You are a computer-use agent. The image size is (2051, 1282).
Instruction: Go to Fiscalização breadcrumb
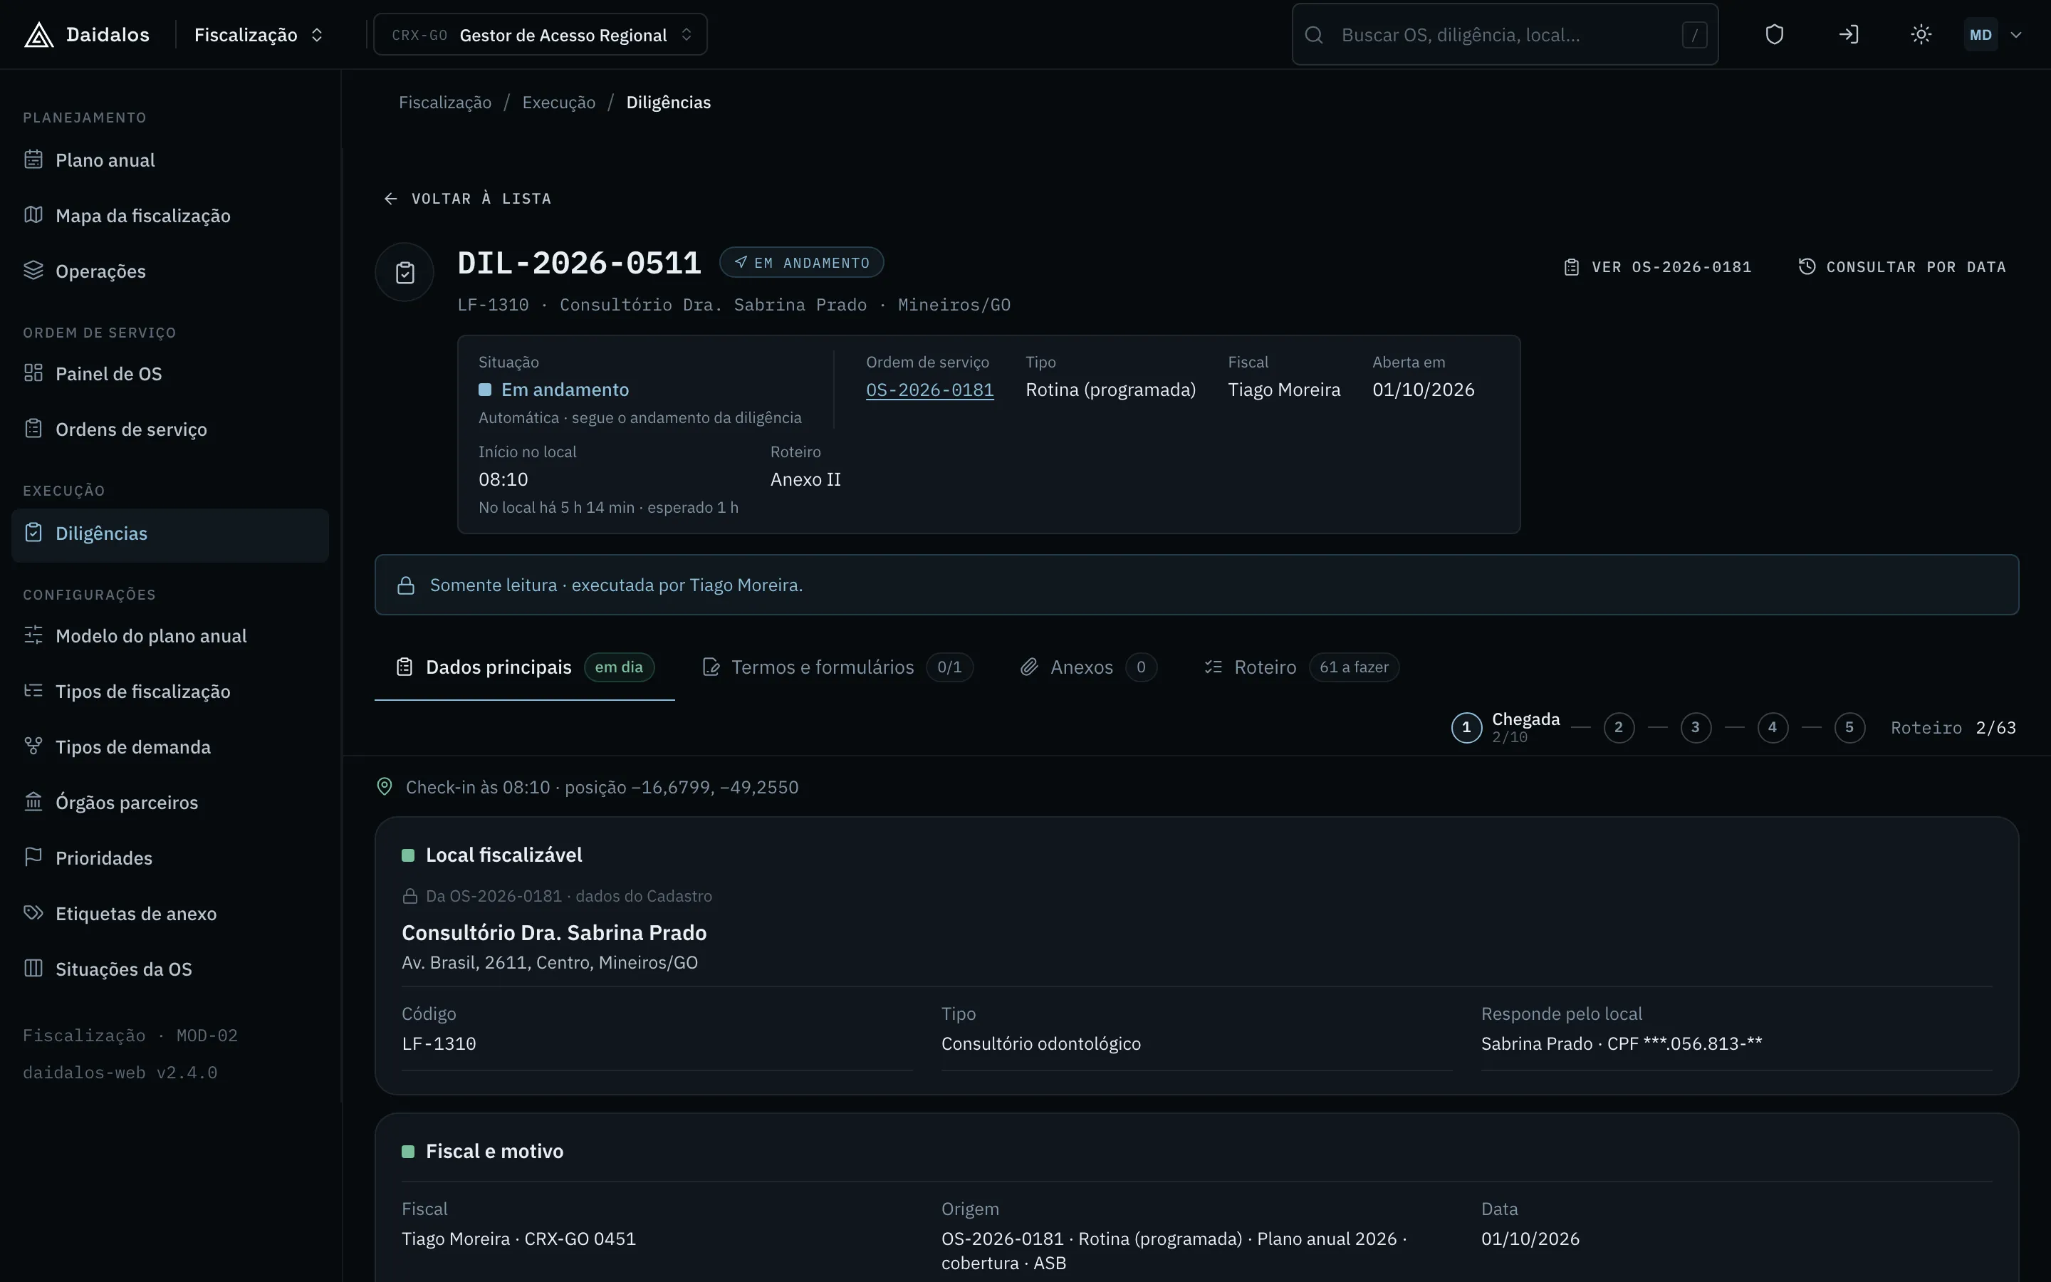(445, 103)
